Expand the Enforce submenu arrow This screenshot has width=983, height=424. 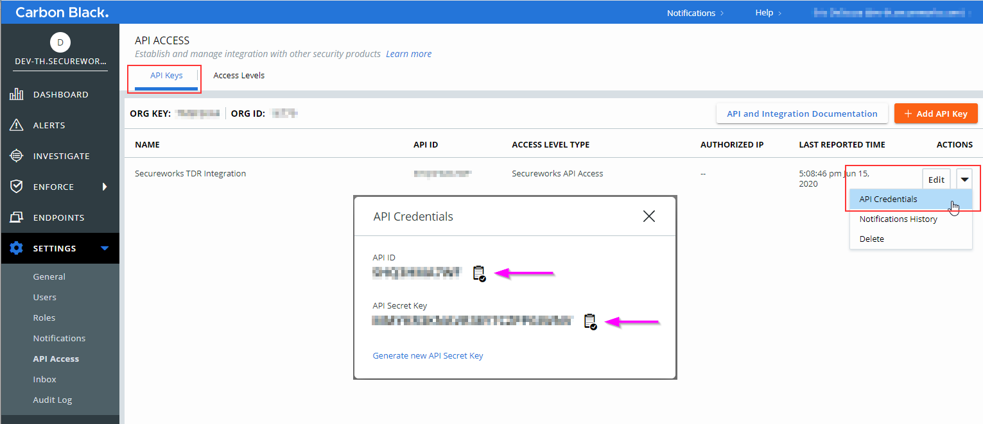click(x=105, y=187)
